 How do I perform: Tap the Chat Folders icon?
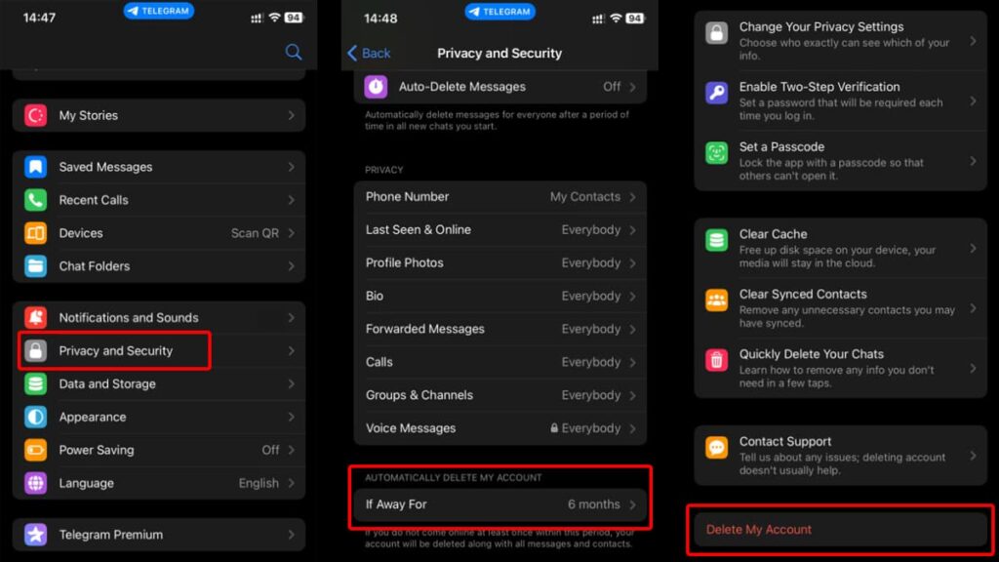click(36, 265)
